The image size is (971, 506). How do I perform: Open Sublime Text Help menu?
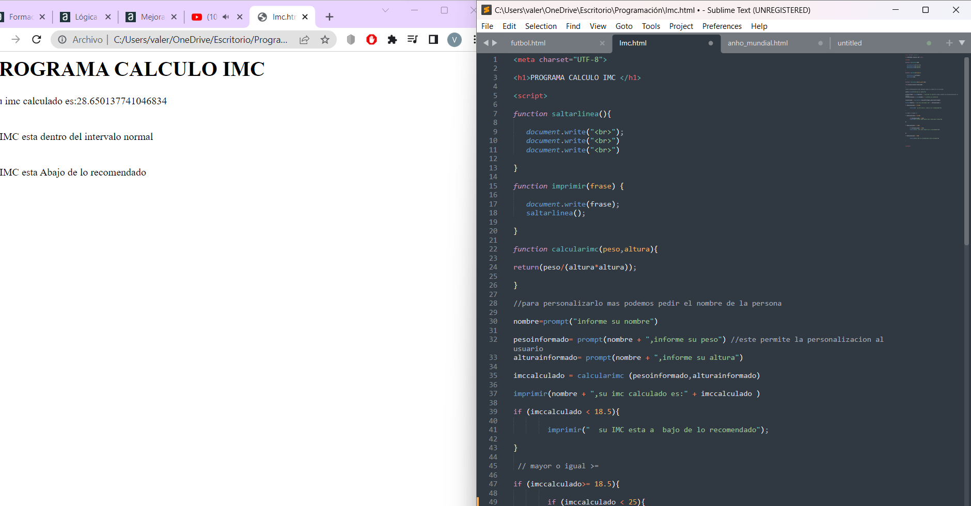click(759, 26)
